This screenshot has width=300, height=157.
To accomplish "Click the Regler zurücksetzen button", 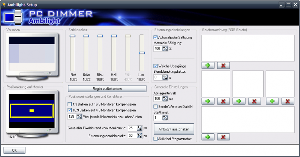I will 107,89.
